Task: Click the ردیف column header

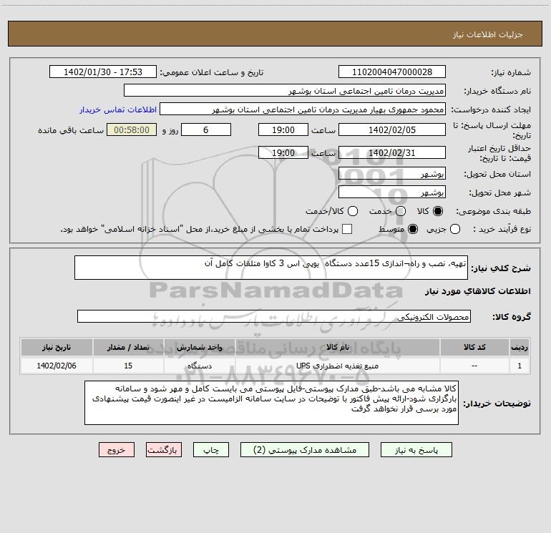Action: 520,347
